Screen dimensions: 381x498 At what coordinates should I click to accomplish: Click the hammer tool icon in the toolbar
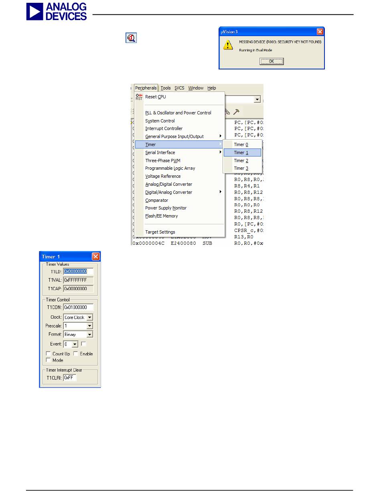(x=236, y=112)
